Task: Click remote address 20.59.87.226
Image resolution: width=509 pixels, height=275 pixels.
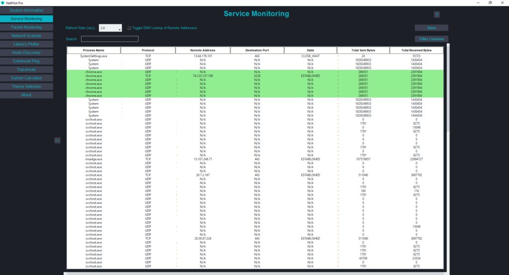Action: click(x=203, y=238)
